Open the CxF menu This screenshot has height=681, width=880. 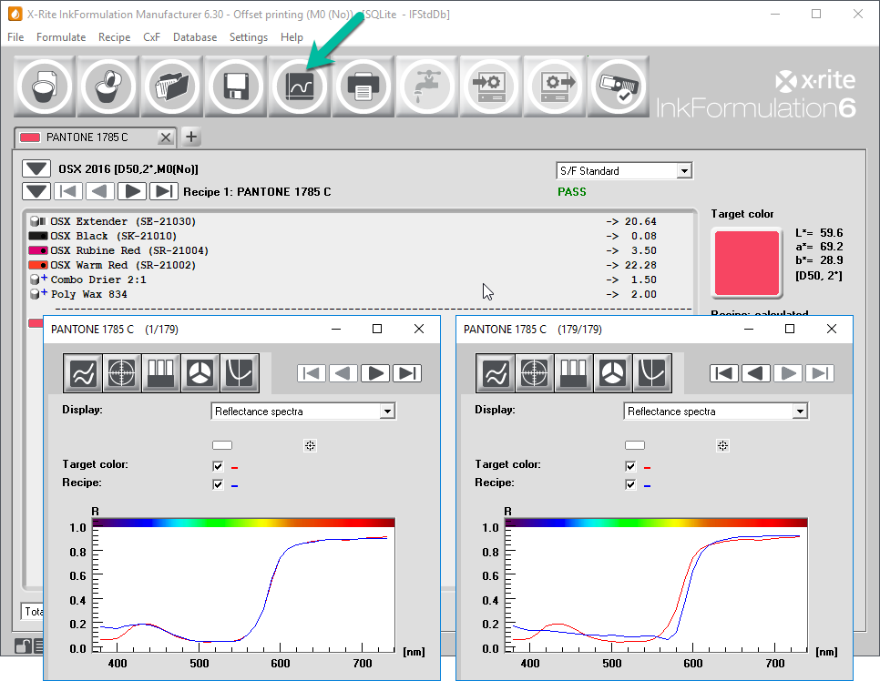(x=151, y=37)
